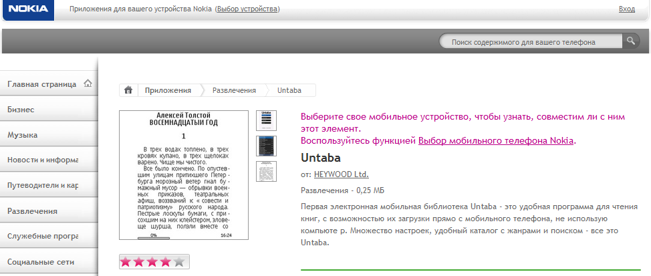Open Новости и информация category
The image size is (651, 276).
(49, 160)
